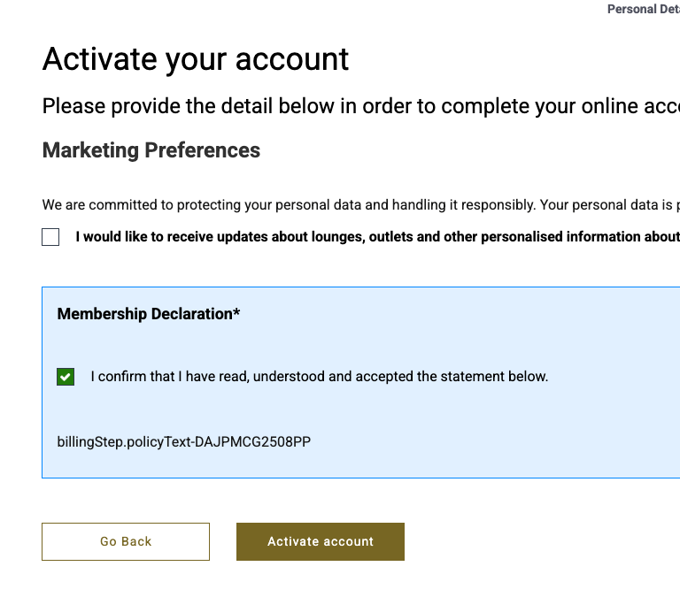
Task: Click the empty white marketing checkbox square
Action: point(50,237)
